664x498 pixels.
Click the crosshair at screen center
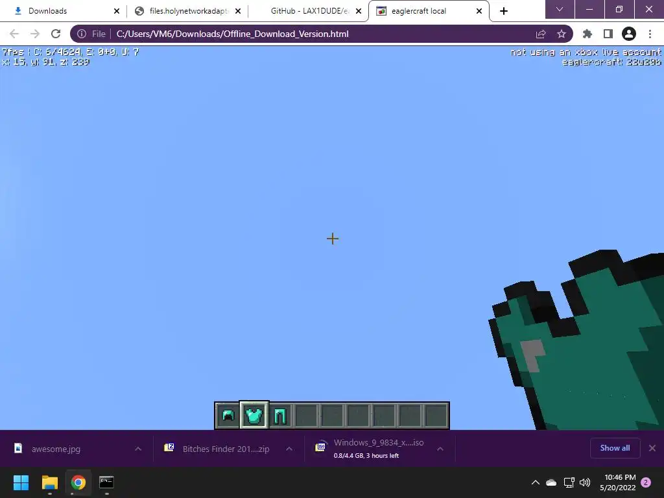(x=333, y=239)
